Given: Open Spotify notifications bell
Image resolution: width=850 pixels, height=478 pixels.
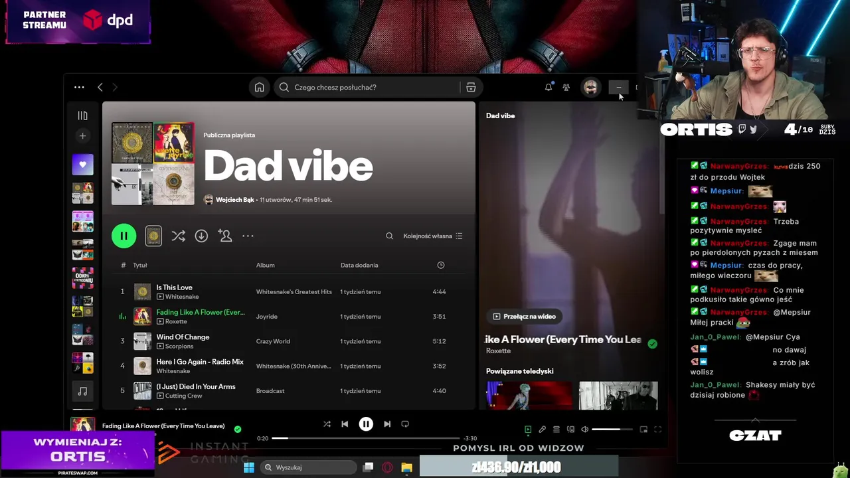Looking at the screenshot, I should (x=549, y=87).
